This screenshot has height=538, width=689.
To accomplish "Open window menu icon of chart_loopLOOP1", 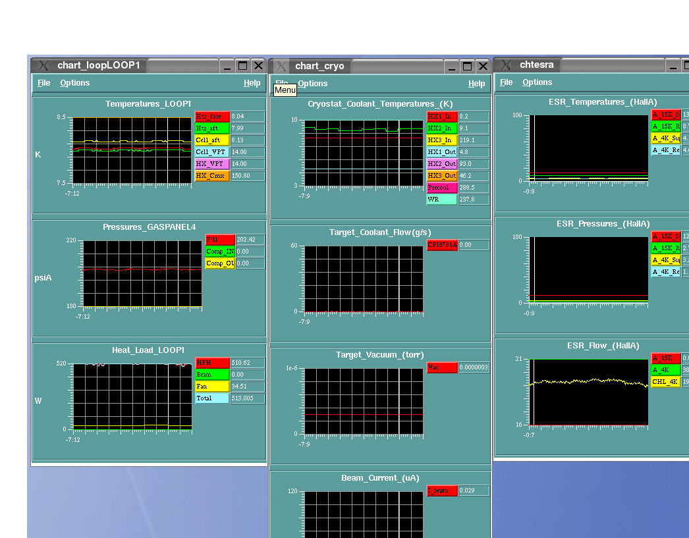I will tap(43, 65).
